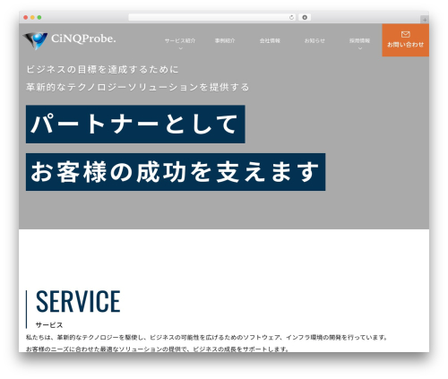448x379 pixels.
Task: Close the window with red button
Action: tap(26, 17)
